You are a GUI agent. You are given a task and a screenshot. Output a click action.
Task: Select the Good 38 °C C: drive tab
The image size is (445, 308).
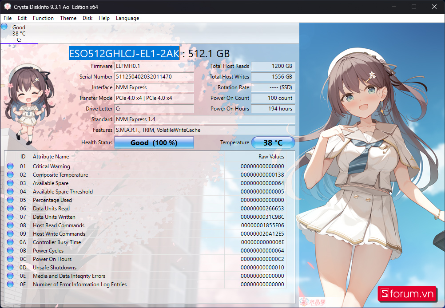(19, 34)
